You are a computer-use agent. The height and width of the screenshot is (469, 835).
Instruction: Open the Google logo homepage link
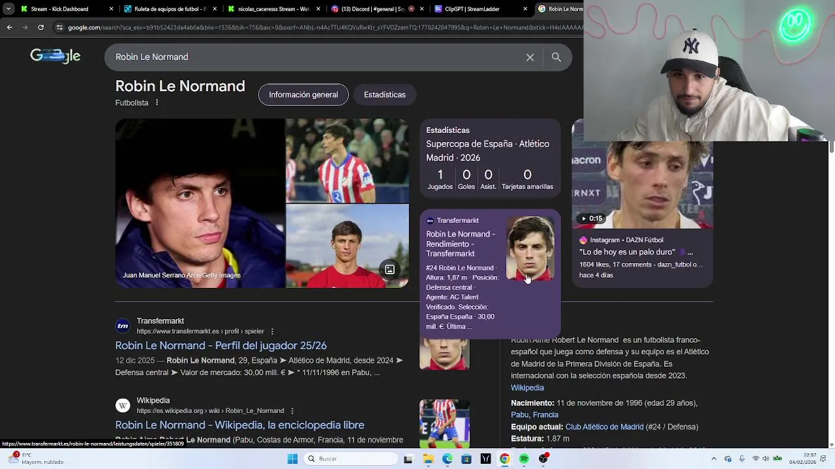[x=55, y=57]
